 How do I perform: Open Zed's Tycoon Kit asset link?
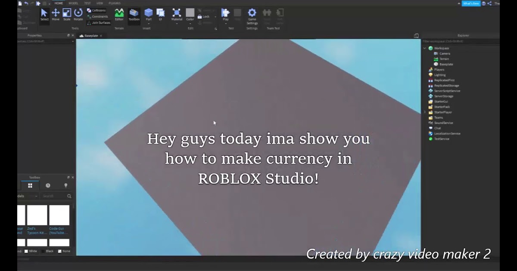pyautogui.click(x=36, y=231)
